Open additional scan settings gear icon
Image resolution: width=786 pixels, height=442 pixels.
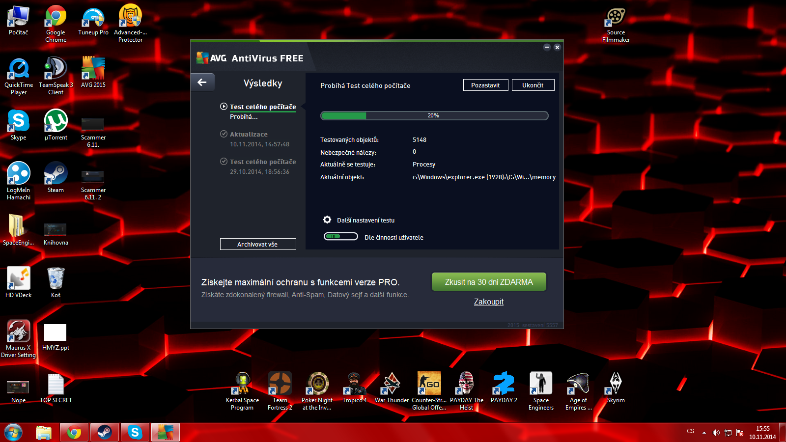tap(327, 220)
